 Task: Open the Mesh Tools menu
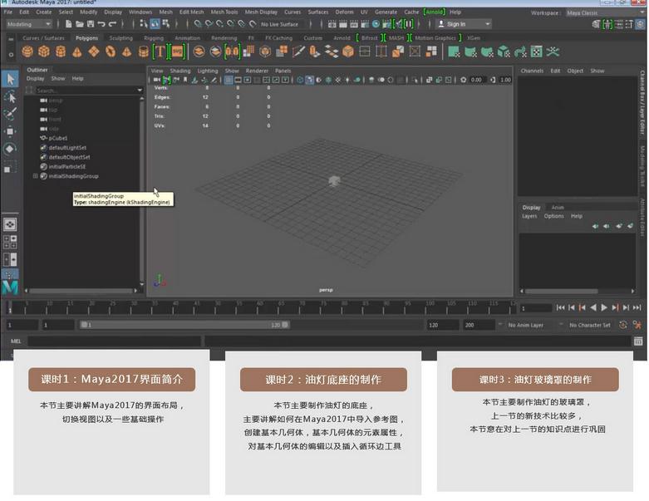pos(224,12)
